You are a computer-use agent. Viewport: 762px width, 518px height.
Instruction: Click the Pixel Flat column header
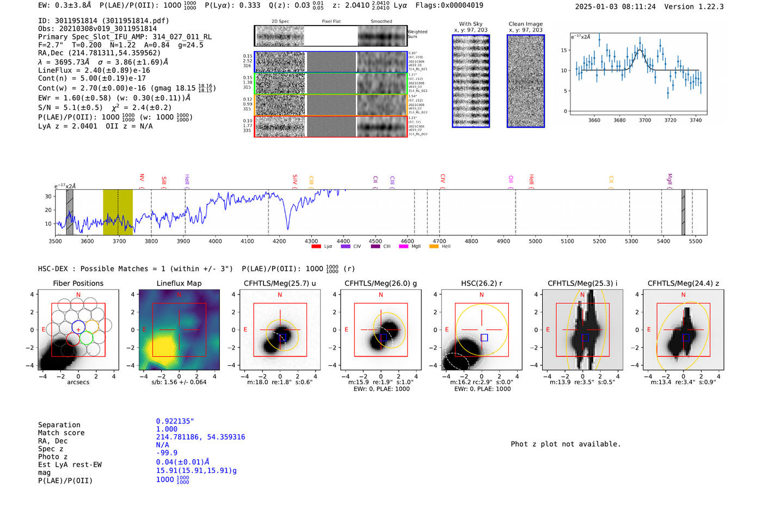click(331, 22)
